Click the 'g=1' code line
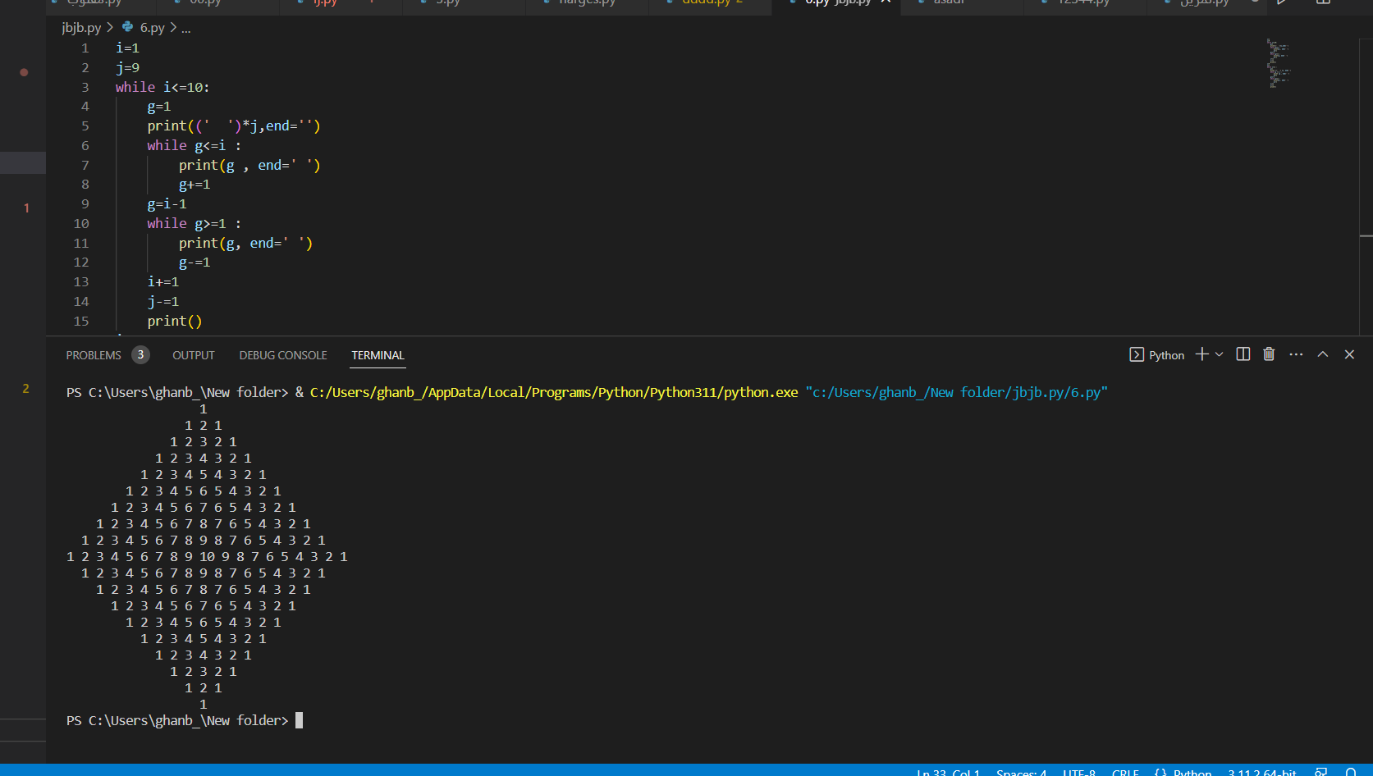This screenshot has height=776, width=1373. tap(159, 107)
